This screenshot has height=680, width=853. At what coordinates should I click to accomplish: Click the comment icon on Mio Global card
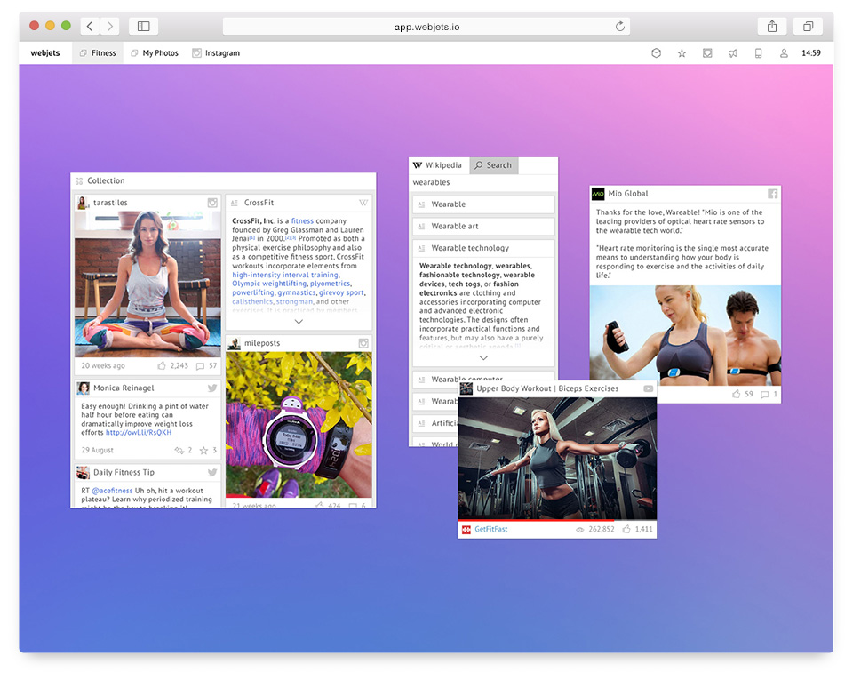[x=764, y=395]
